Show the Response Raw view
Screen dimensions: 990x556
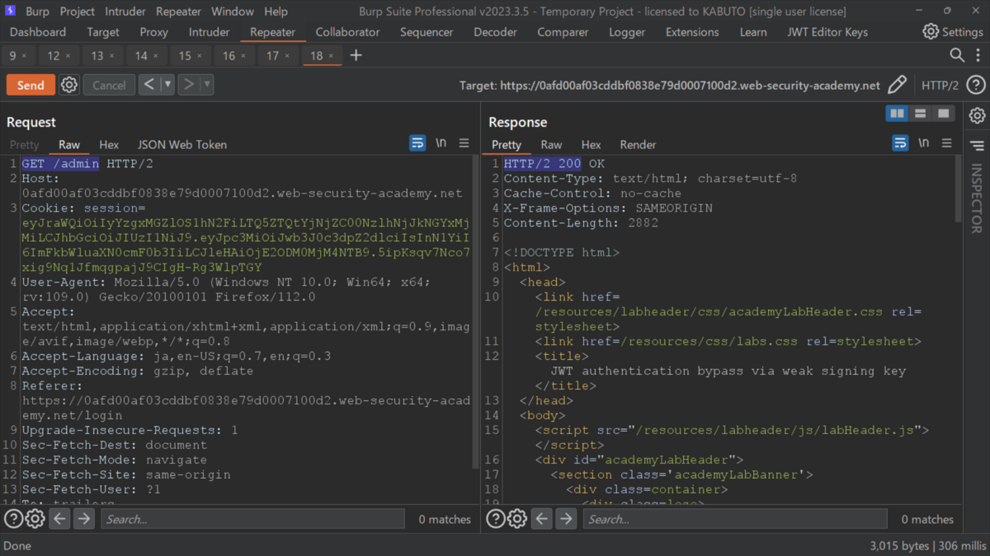pos(551,144)
